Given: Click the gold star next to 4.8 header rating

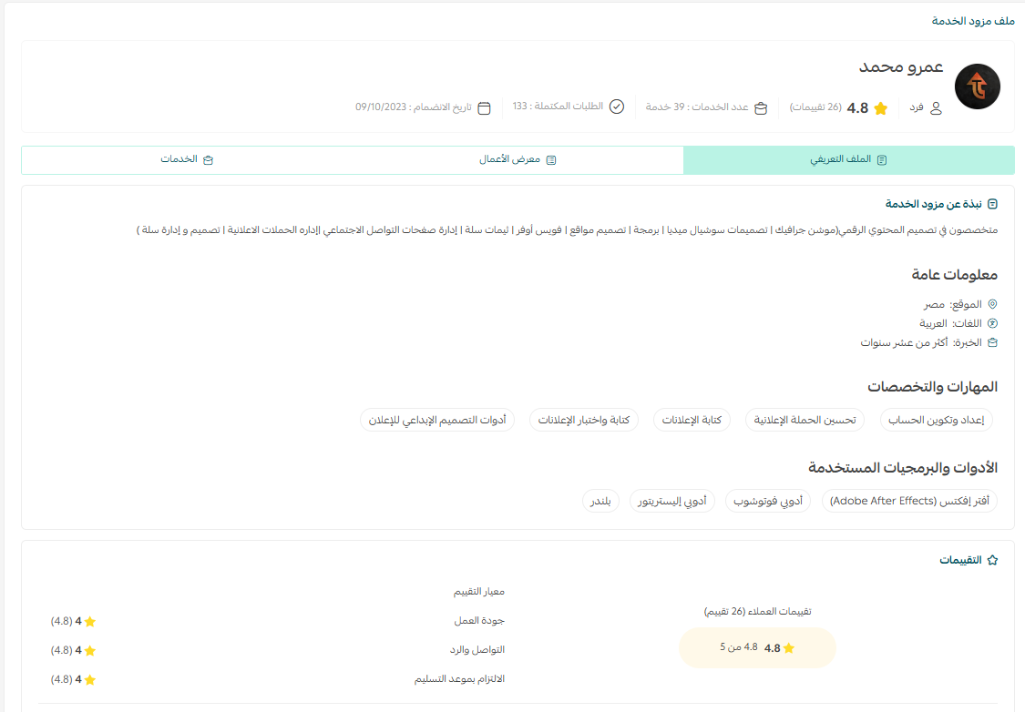Looking at the screenshot, I should [x=880, y=107].
